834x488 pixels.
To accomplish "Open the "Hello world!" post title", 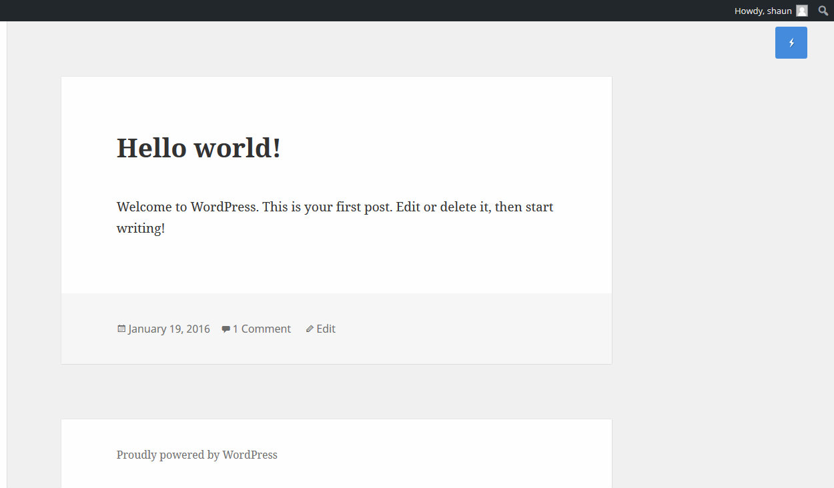I will (199, 148).
